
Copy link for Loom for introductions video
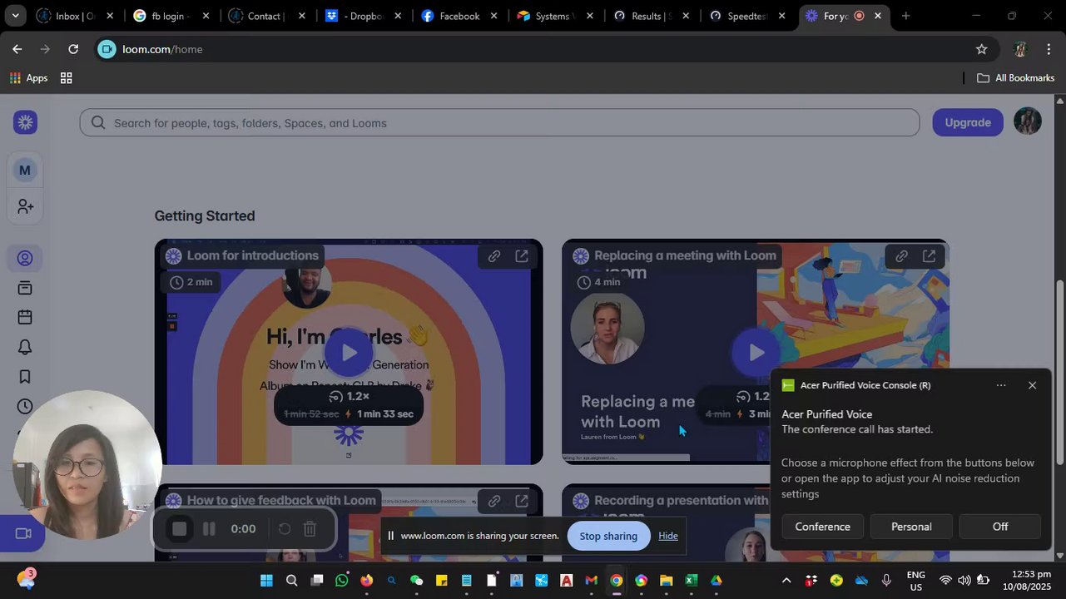click(x=494, y=256)
